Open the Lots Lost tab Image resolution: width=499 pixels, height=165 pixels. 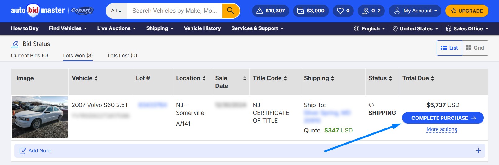122,55
